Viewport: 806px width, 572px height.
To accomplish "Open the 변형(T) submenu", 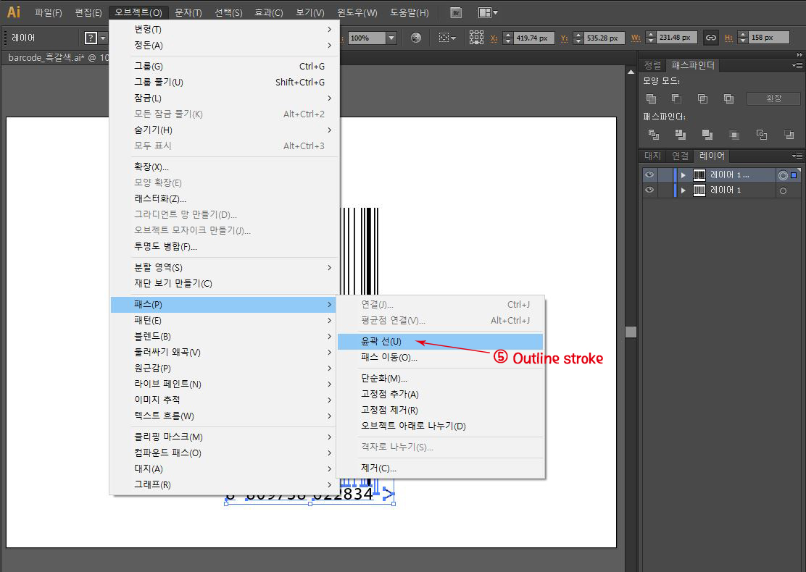I will [225, 29].
